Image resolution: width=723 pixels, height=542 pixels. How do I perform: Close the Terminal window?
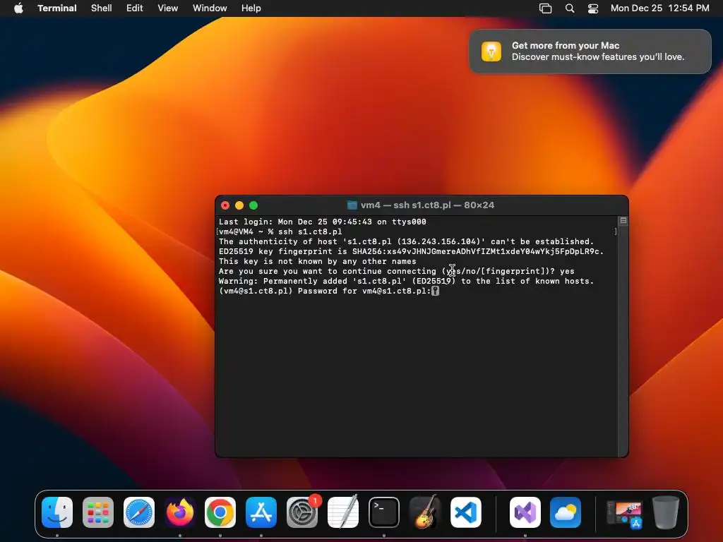point(225,205)
